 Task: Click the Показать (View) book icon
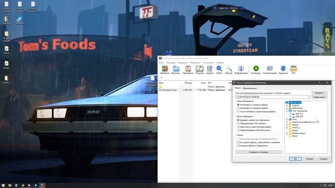[x=199, y=69]
